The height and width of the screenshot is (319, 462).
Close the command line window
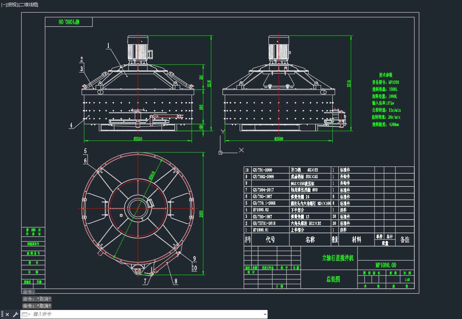coord(7,314)
